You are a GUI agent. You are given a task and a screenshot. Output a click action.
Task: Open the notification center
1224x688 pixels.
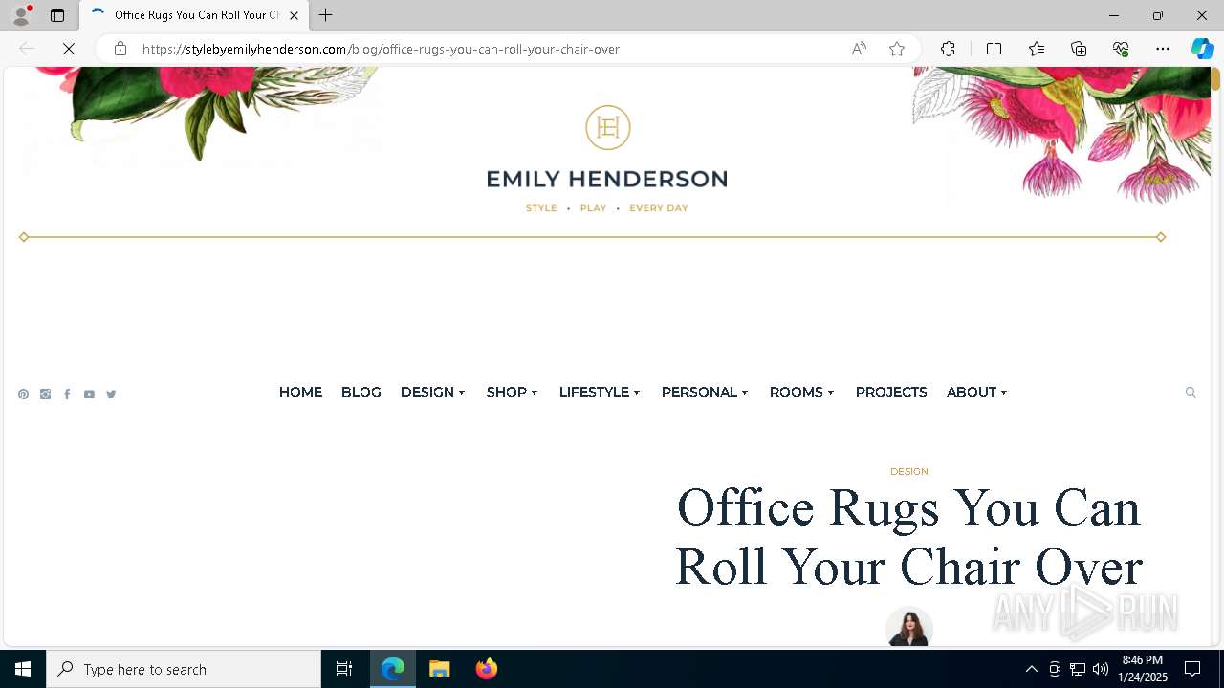[1192, 669]
